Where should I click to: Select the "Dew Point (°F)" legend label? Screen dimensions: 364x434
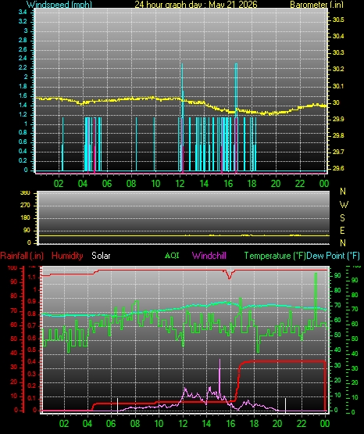tap(333, 256)
